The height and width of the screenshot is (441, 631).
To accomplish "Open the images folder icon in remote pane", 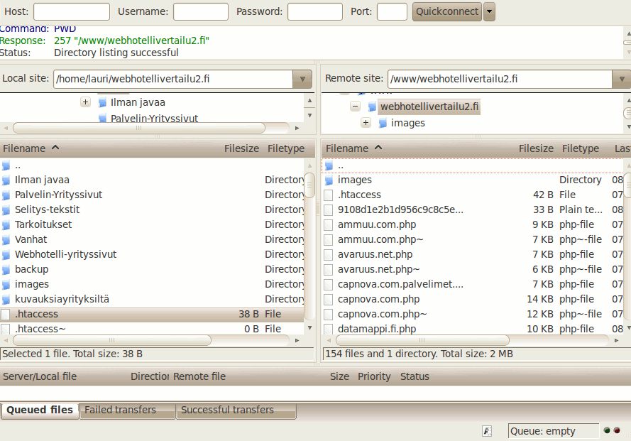I will coord(329,180).
